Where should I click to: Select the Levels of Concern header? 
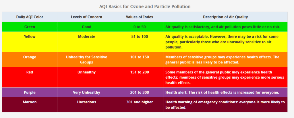click(x=86, y=17)
